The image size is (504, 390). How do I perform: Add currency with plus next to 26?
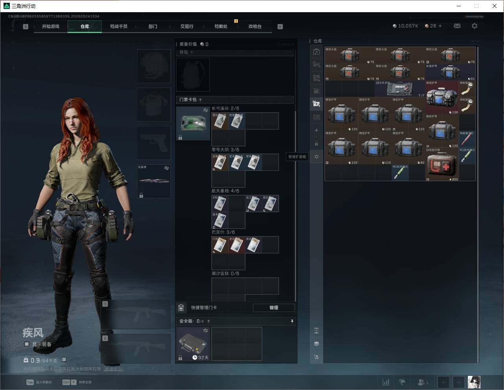[x=440, y=26]
